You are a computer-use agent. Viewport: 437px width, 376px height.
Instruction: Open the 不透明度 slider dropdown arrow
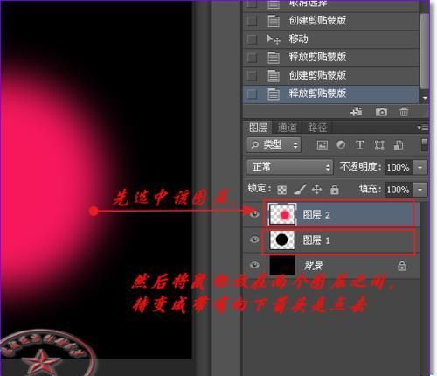(x=420, y=167)
